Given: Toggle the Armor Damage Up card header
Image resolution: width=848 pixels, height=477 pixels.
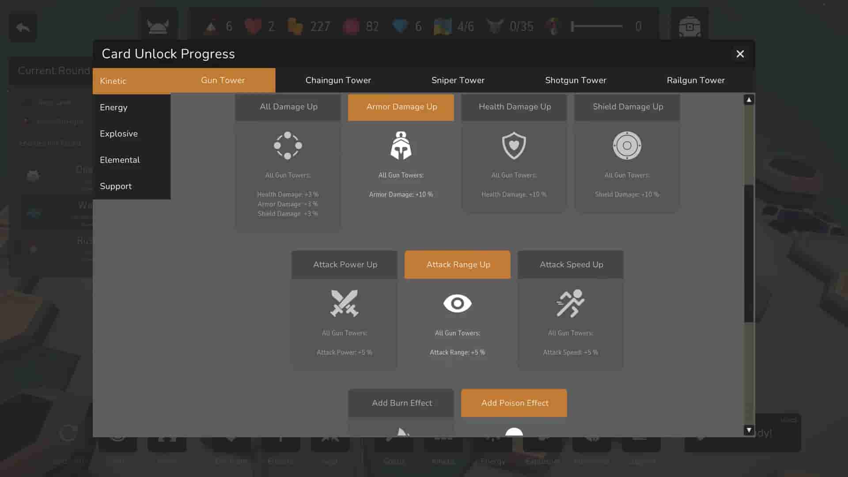Looking at the screenshot, I should pos(401,107).
